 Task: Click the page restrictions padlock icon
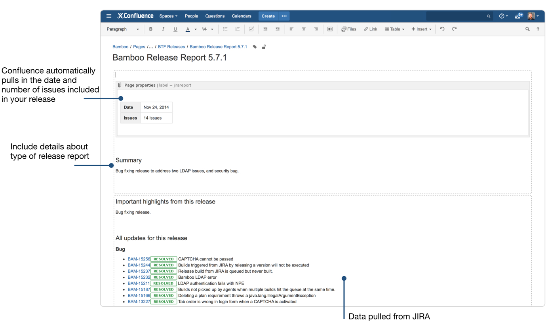[x=264, y=47]
